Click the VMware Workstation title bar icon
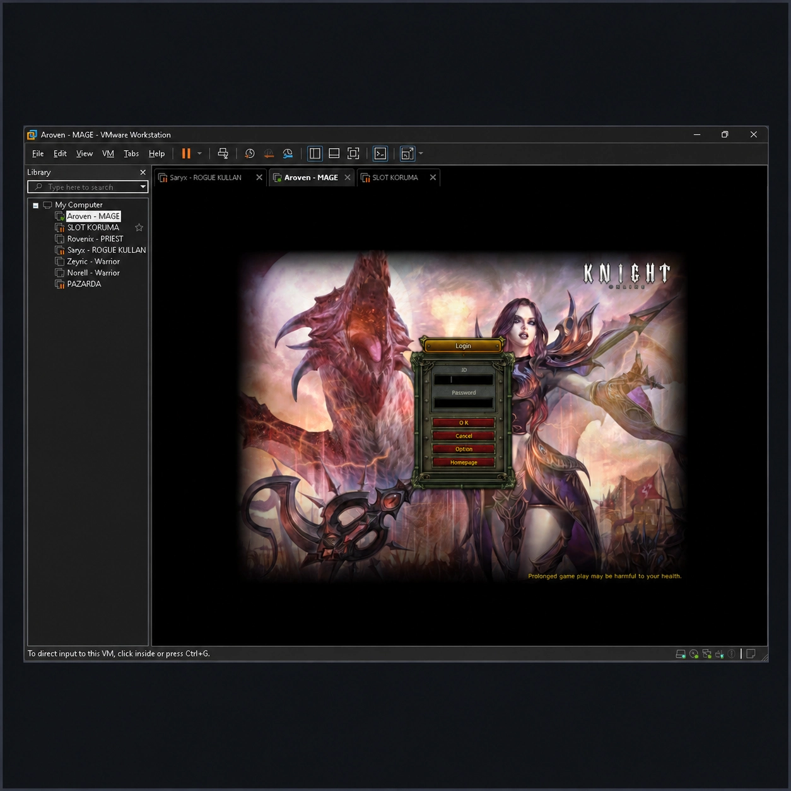Screen dimensions: 791x791 tap(32, 135)
